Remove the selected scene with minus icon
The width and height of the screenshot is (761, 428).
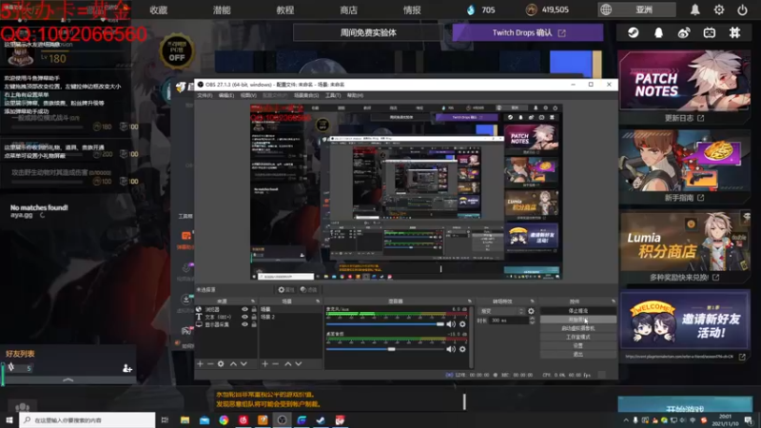pyautogui.click(x=275, y=363)
